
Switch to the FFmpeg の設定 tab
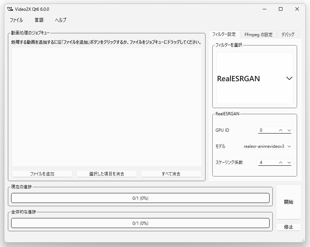[x=258, y=35]
